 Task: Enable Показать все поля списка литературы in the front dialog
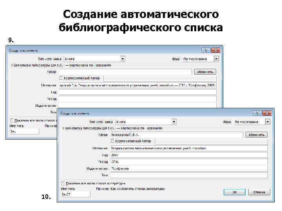pos(63,183)
